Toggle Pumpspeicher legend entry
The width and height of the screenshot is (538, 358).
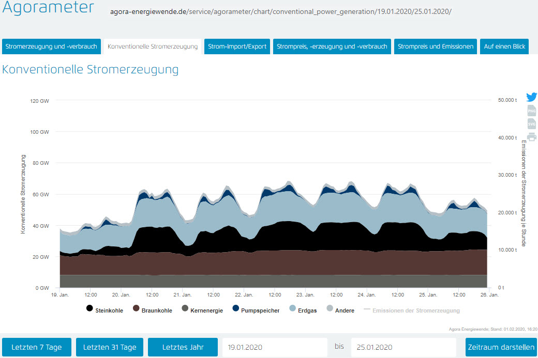[x=256, y=310]
